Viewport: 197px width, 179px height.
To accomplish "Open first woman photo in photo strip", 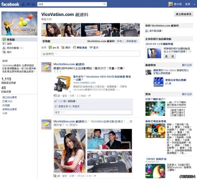I will pyautogui.click(x=51, y=30).
